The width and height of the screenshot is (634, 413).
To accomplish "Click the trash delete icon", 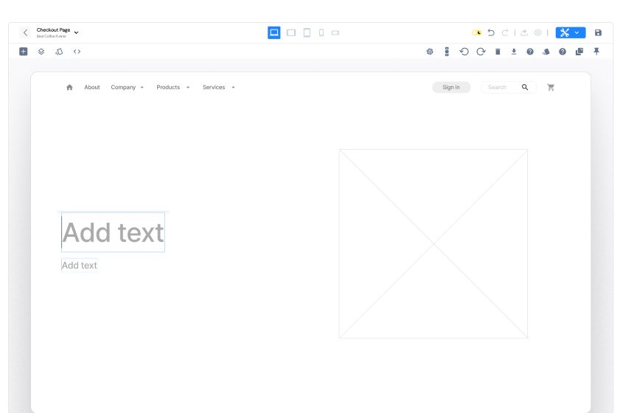I will (x=498, y=52).
